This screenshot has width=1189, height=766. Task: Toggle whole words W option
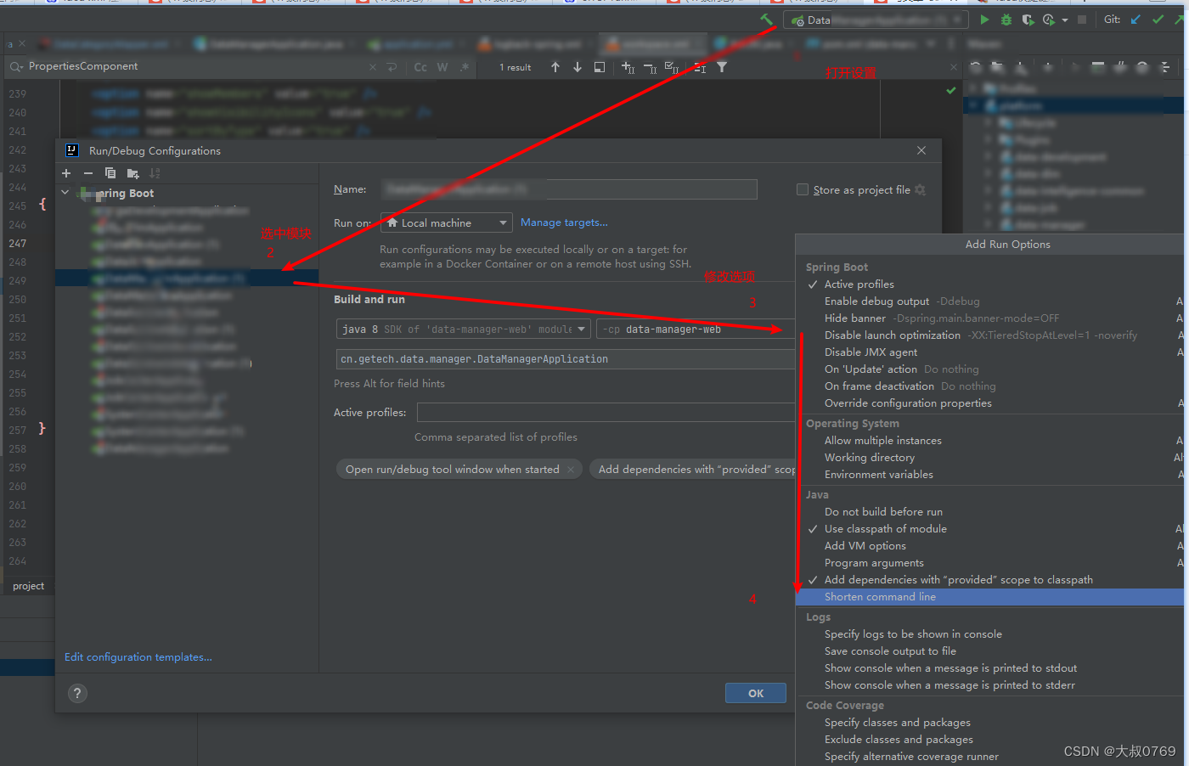tap(442, 67)
